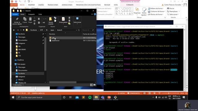Click the CETI breadcrumb in address bar
This screenshot has width=198, height=111.
[x=41, y=30]
